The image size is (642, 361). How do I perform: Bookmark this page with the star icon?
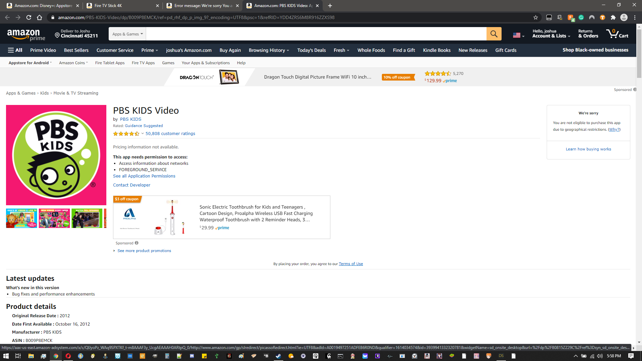(x=536, y=17)
